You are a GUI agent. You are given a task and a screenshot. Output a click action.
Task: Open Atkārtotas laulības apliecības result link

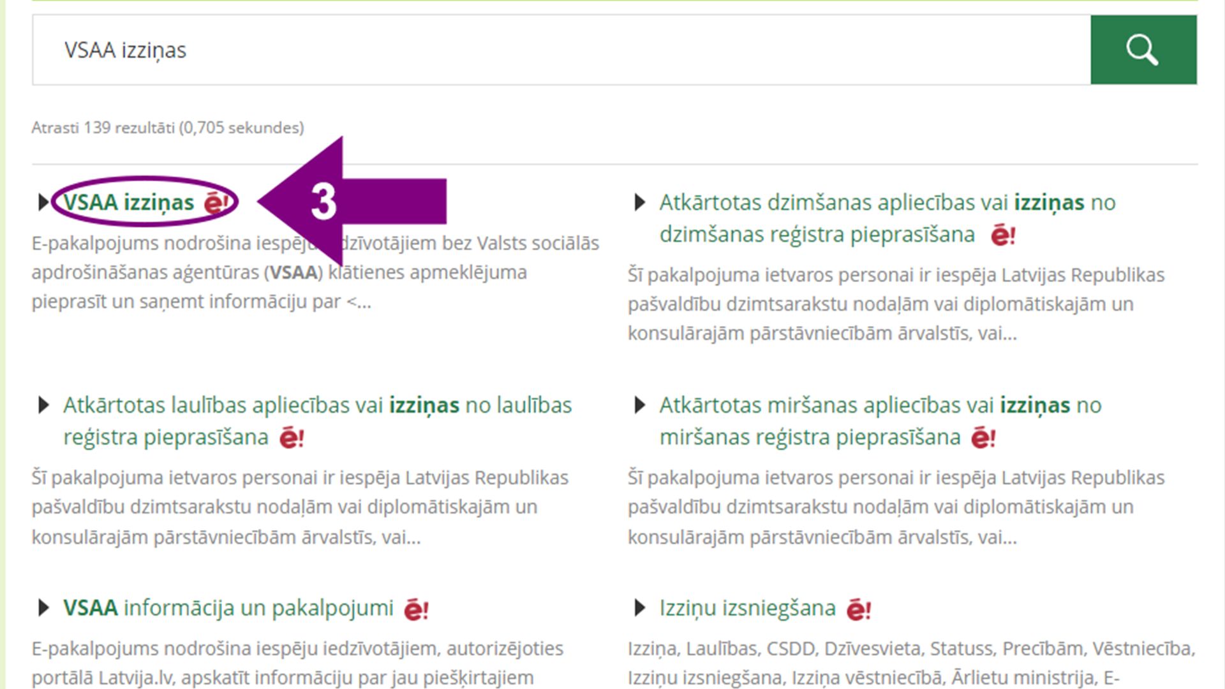point(317,421)
